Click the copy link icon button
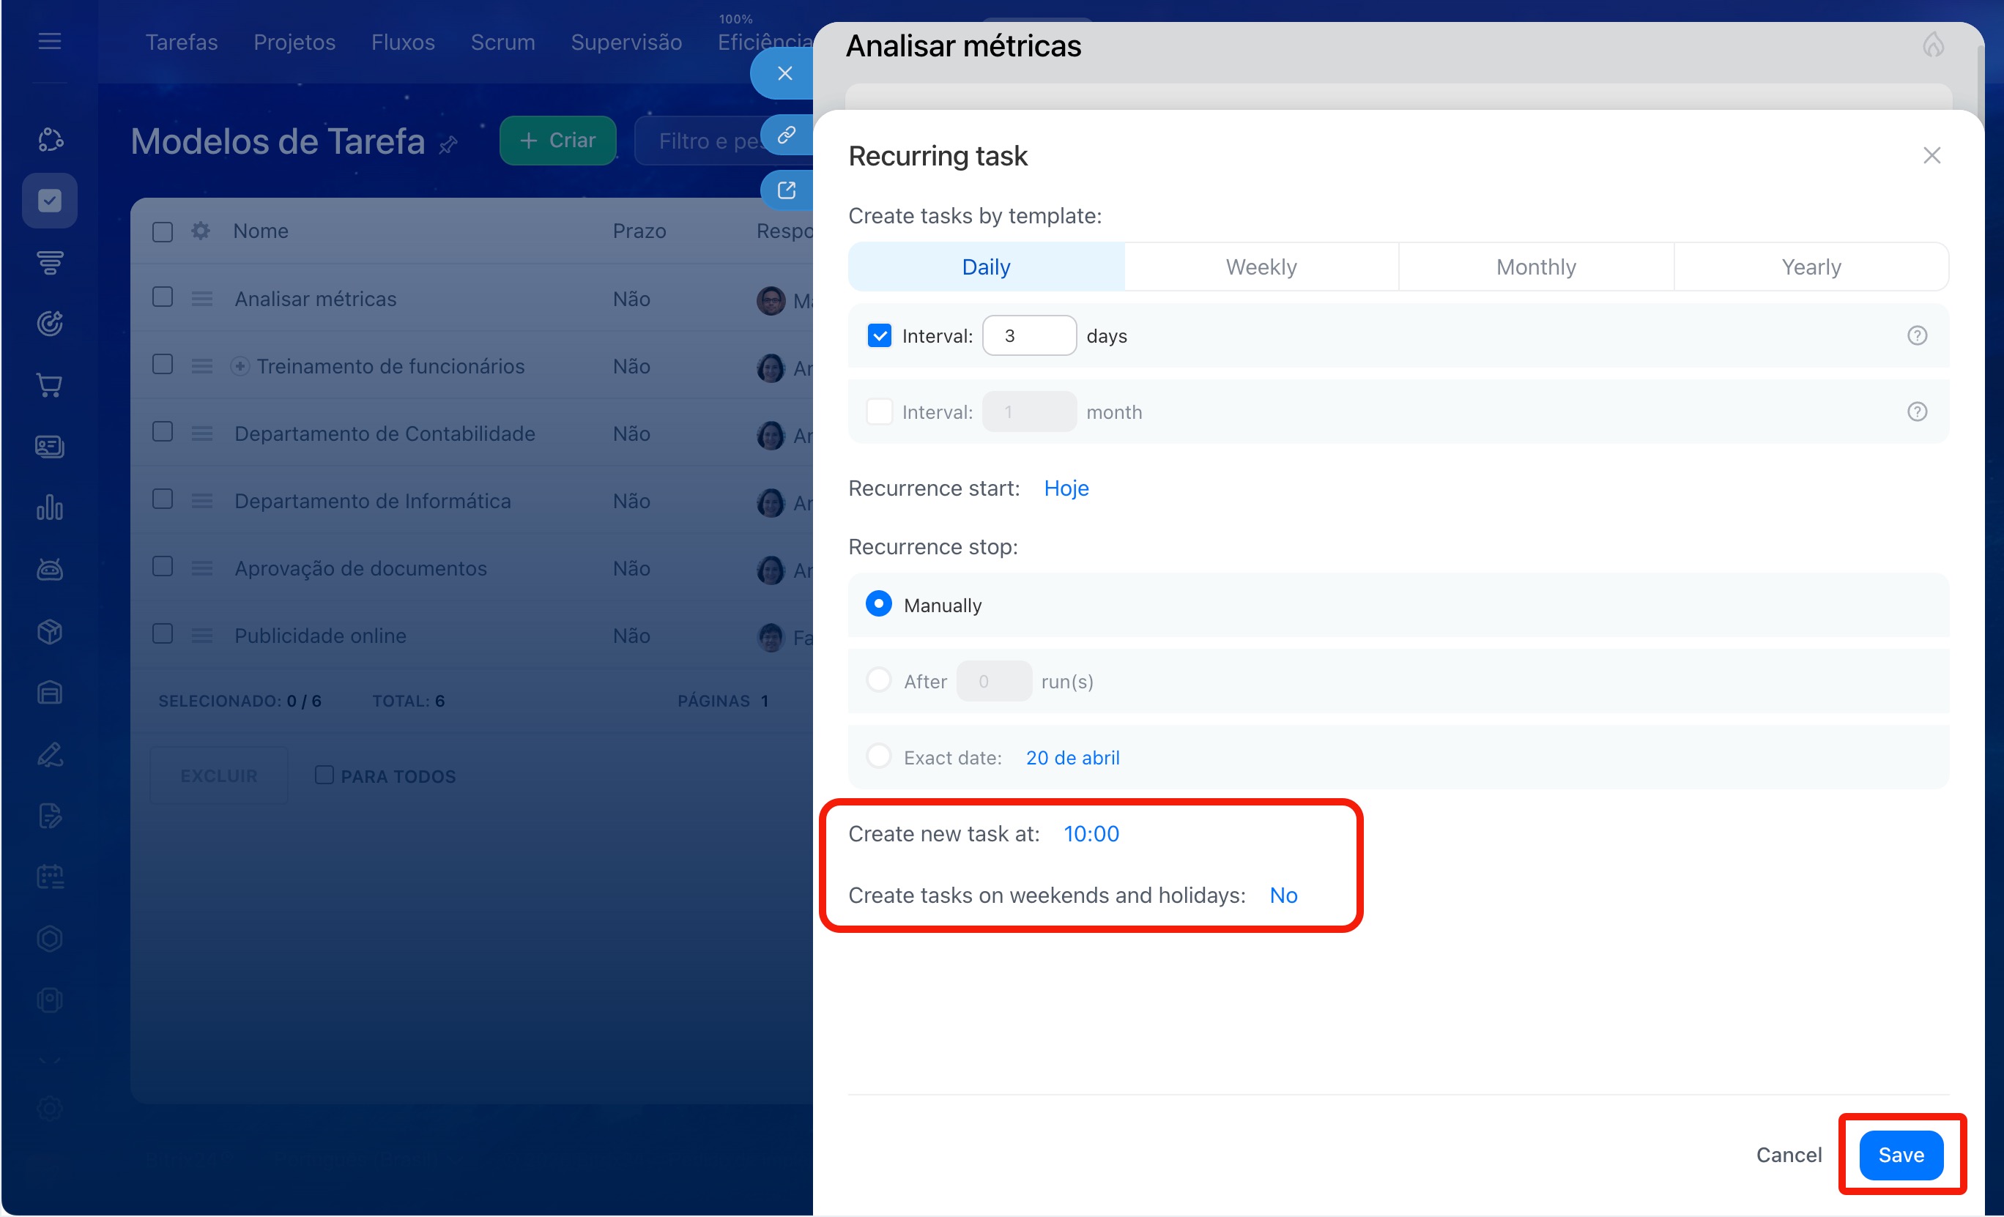This screenshot has height=1217, width=2004. 786,135
